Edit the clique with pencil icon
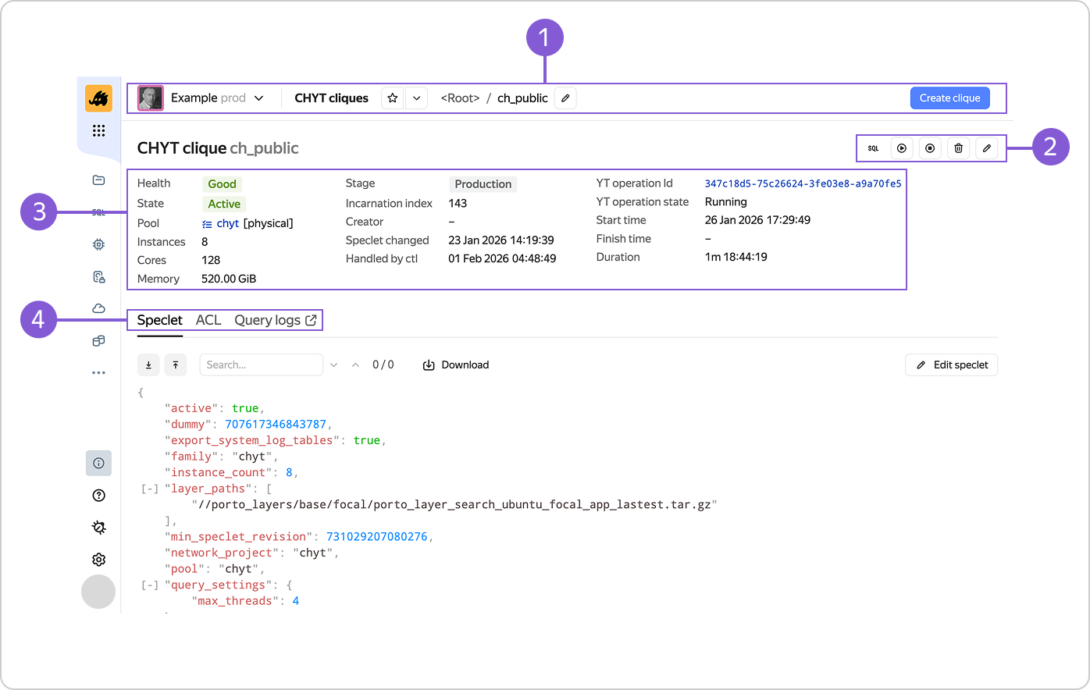 click(x=987, y=148)
